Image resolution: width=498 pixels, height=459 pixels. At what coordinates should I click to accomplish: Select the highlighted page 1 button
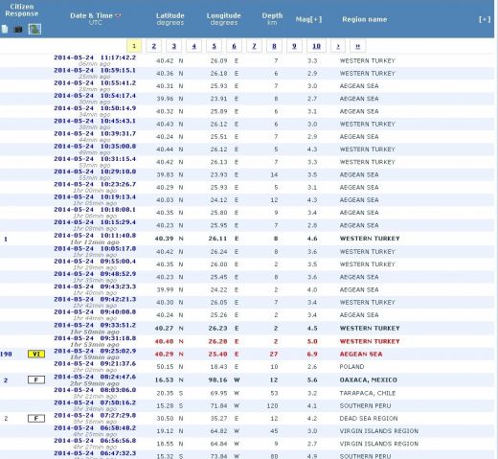134,46
